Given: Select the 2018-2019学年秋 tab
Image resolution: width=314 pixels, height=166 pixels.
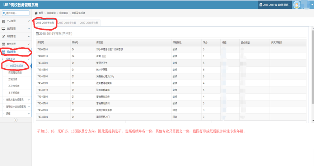Looking at the screenshot, I should point(45,23).
